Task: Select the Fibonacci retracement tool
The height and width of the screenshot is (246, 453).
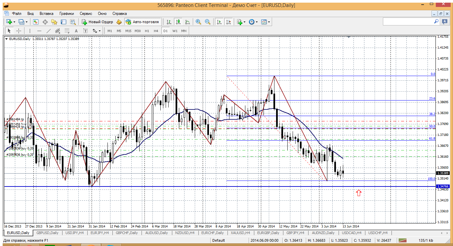Action: 67,31
